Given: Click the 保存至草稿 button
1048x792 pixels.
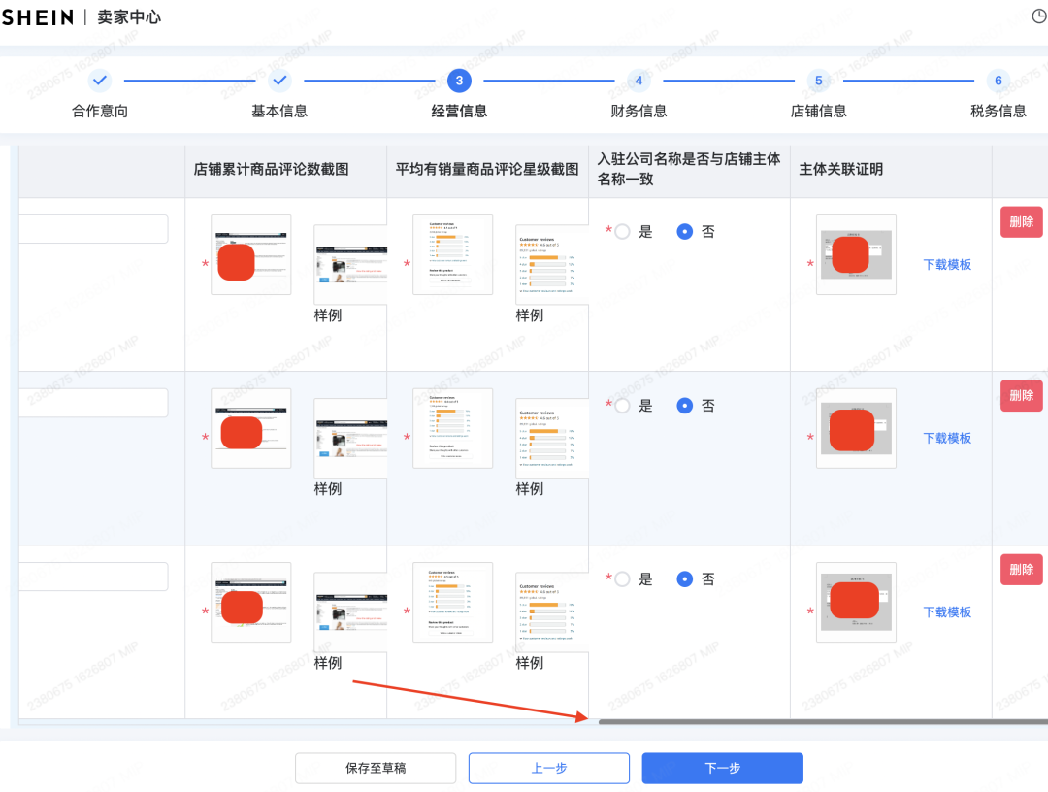Looking at the screenshot, I should tap(376, 768).
